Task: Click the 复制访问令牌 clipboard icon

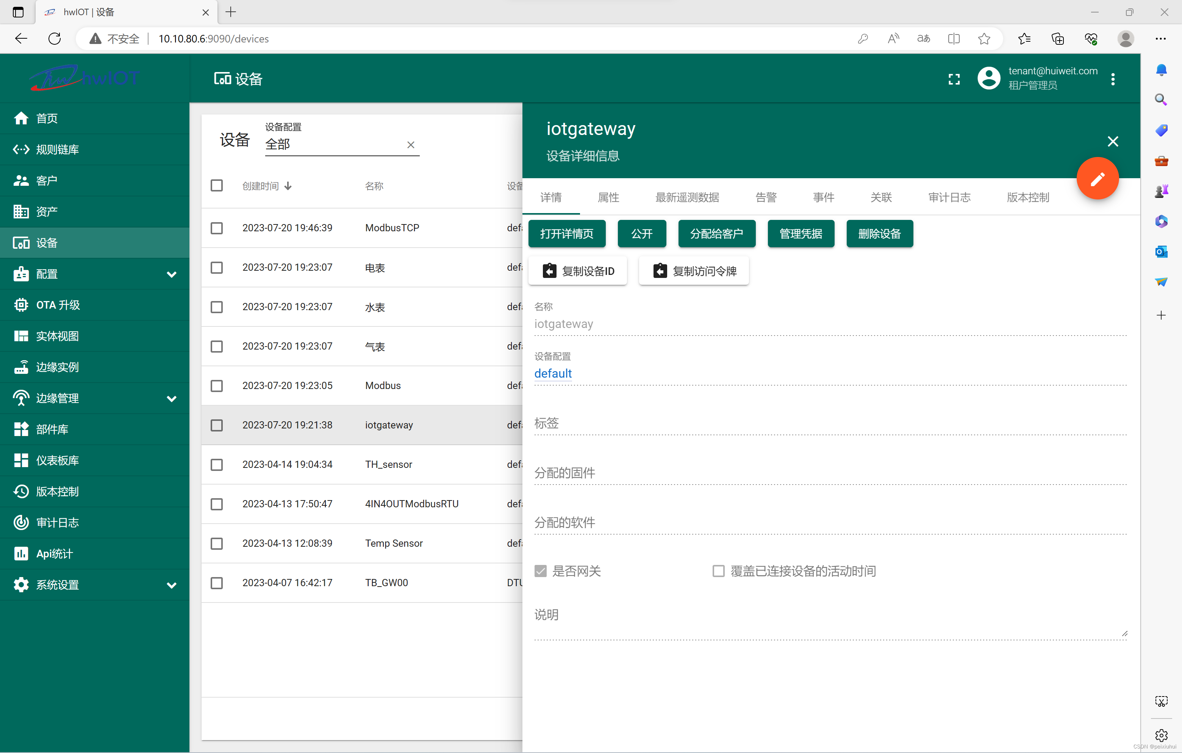Action: (660, 271)
